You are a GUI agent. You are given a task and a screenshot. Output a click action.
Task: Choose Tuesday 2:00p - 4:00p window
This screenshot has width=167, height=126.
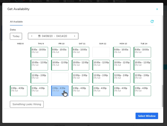pos(142,91)
